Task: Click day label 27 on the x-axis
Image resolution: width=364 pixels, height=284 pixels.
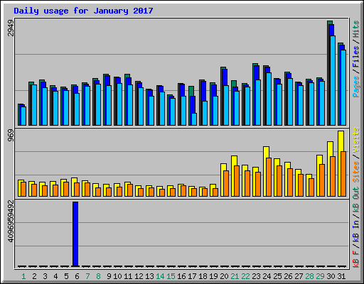Action: tap(299, 276)
